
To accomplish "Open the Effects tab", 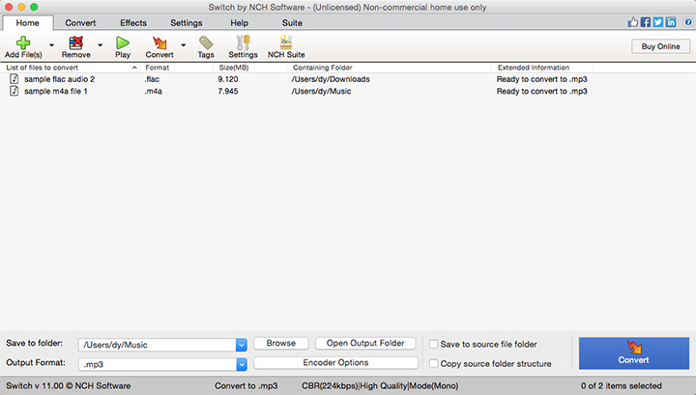I will 133,22.
